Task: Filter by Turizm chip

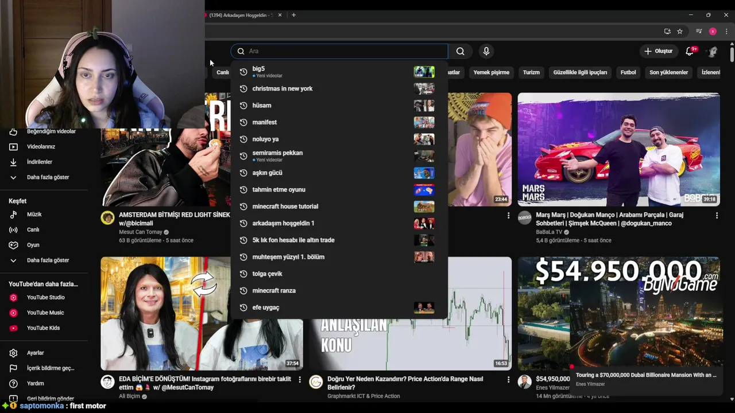Action: (x=531, y=72)
